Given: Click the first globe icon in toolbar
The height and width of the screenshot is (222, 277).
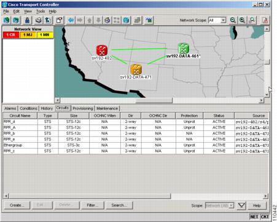Looking at the screenshot, I should [x=7, y=20].
